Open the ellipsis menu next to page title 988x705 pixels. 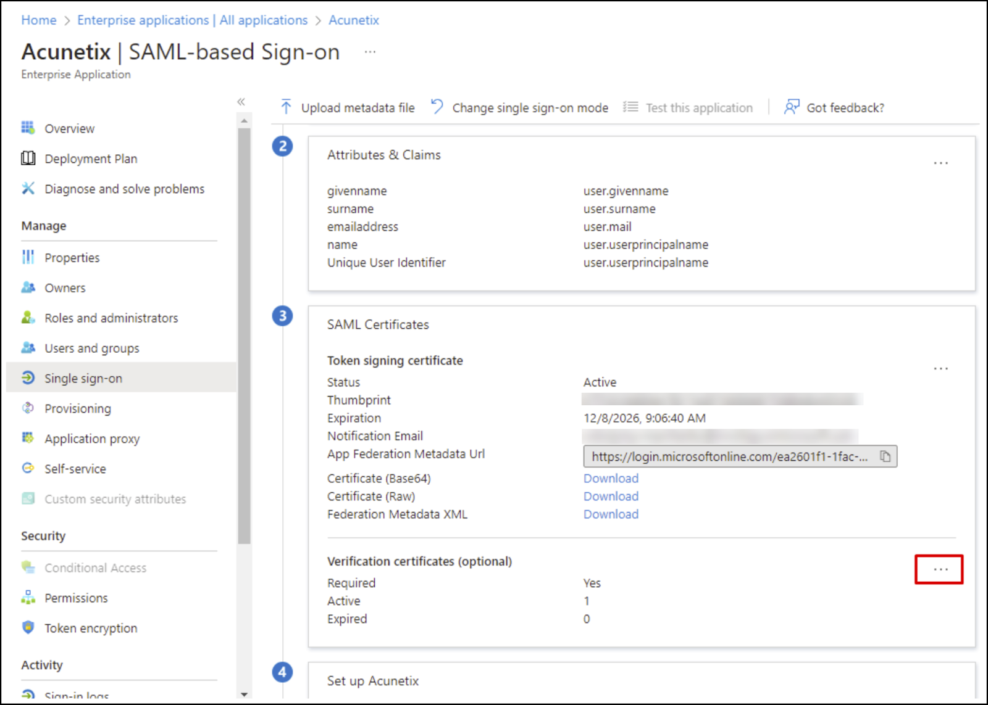(370, 52)
